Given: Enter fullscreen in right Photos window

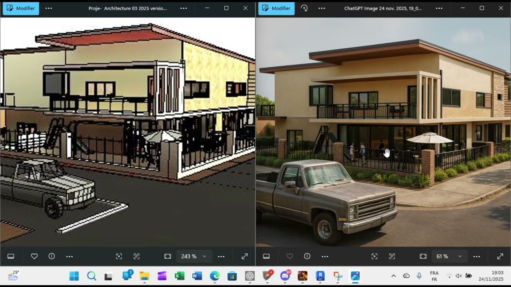Looking at the screenshot, I should click(x=500, y=256).
